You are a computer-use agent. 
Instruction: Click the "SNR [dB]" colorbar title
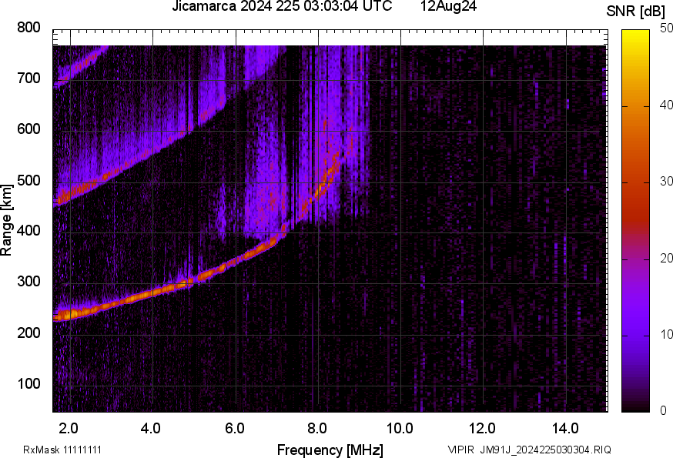635,11
